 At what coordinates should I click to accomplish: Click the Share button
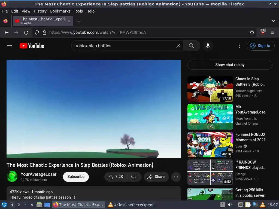click(156, 177)
